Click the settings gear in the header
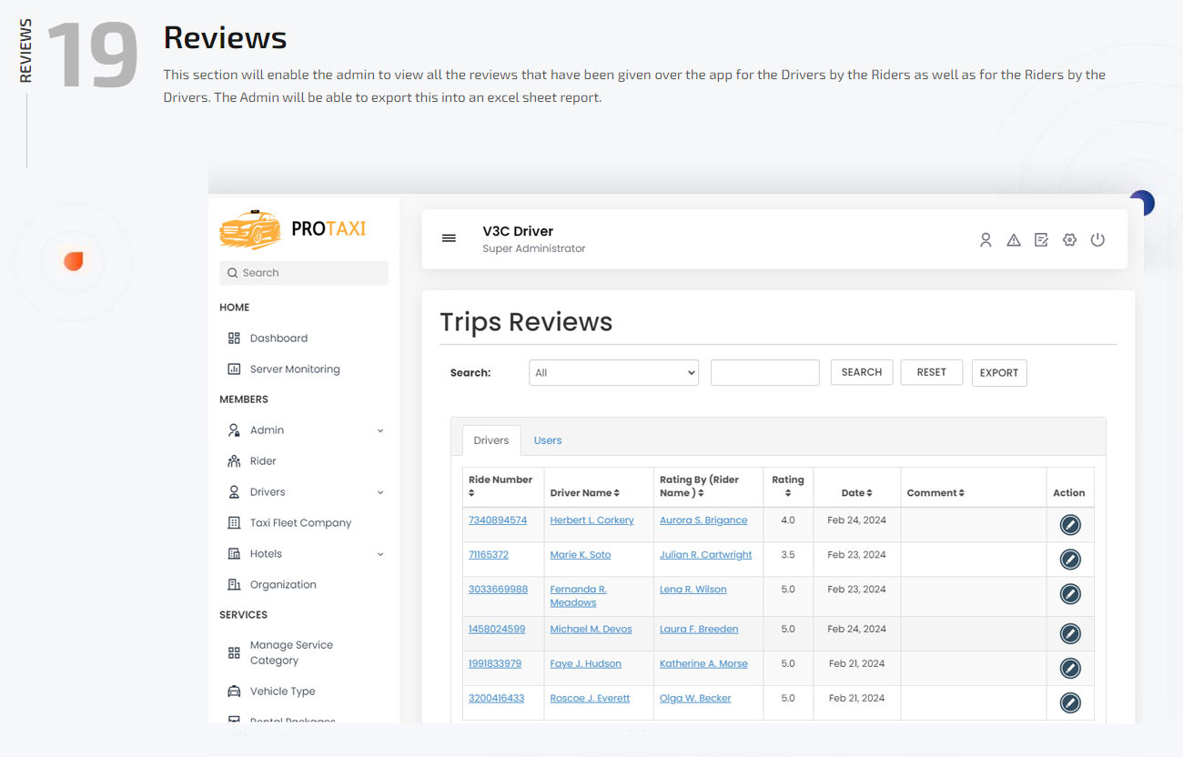This screenshot has height=757, width=1183. tap(1069, 239)
